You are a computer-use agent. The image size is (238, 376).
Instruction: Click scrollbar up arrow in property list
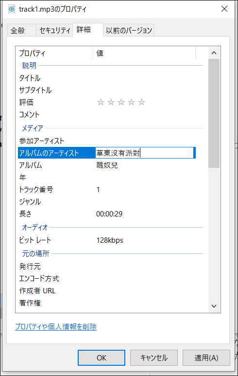coord(214,53)
